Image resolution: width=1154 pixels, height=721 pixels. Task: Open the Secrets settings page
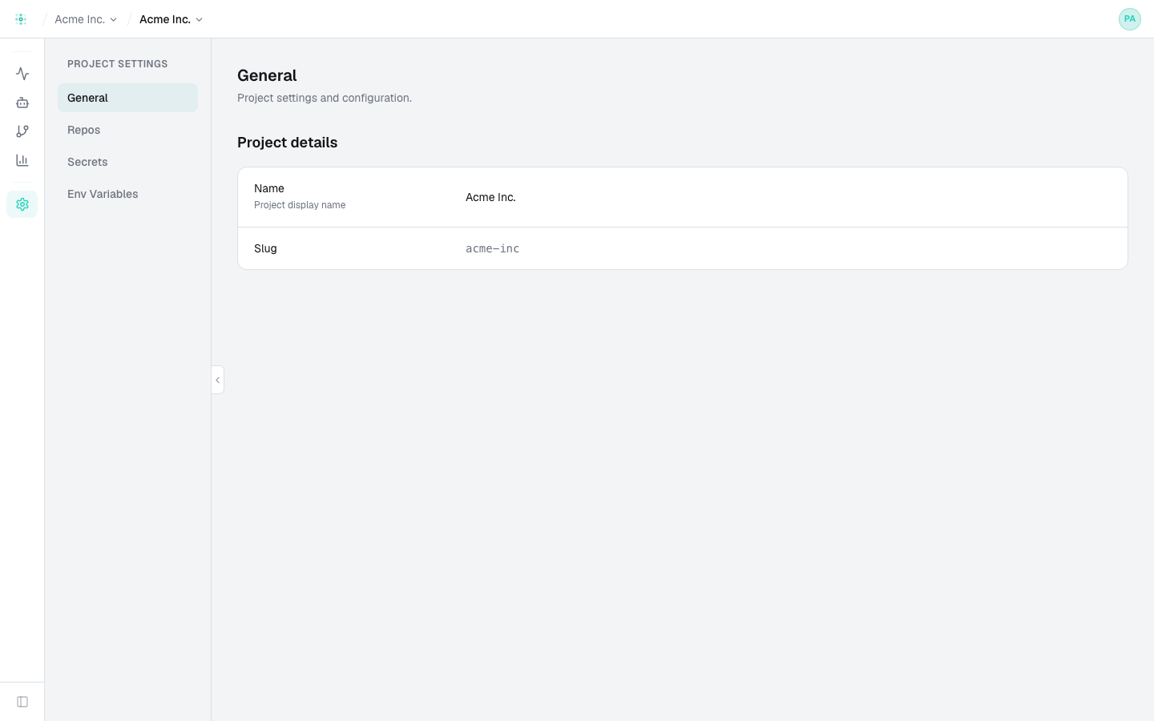127,162
